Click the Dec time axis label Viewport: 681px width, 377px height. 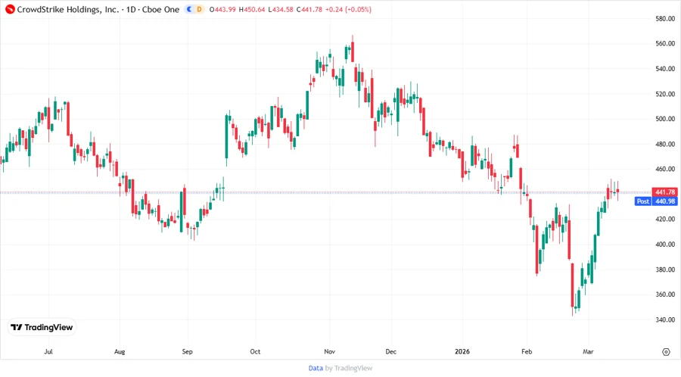point(391,351)
